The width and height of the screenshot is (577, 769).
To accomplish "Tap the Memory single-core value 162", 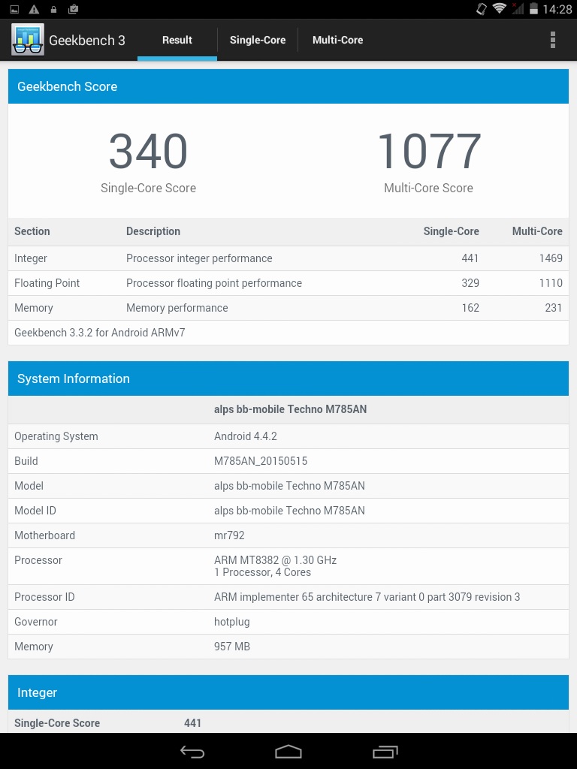I will (x=470, y=308).
